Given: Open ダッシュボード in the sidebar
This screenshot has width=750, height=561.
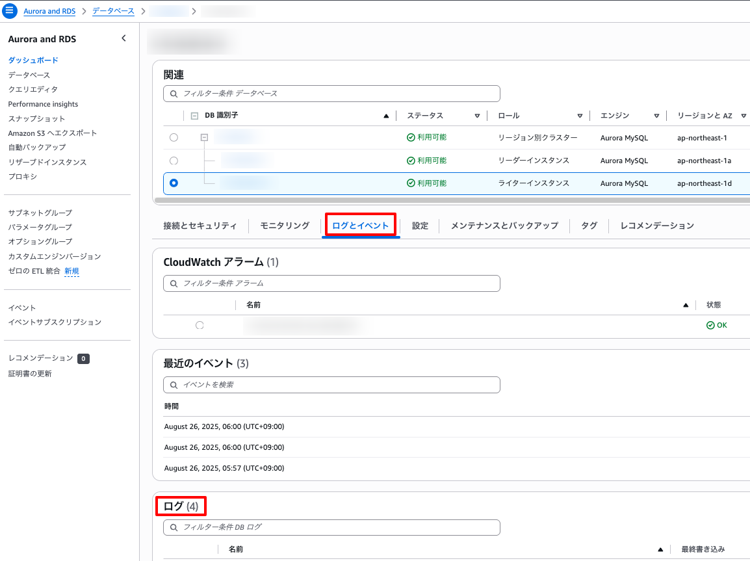Looking at the screenshot, I should [x=33, y=60].
